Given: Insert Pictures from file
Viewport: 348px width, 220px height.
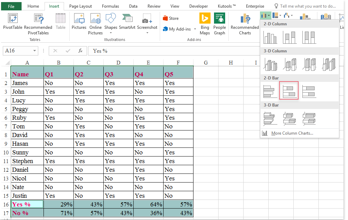Looking at the screenshot, I should [x=79, y=22].
